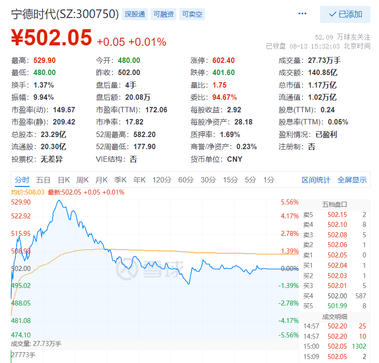This screenshot has height=363, width=379.
Task: Click the 可融资 tag
Action: pos(164,14)
